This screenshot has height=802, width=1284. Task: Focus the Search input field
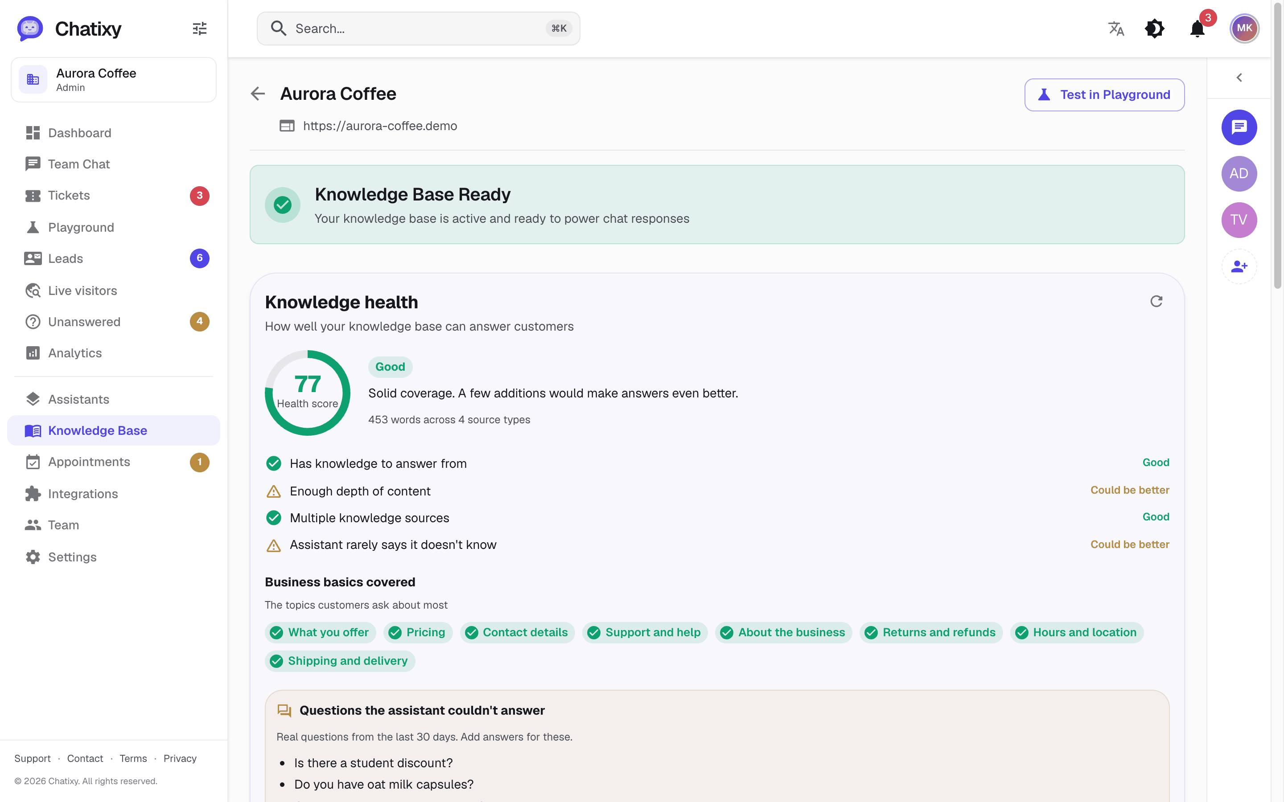click(418, 29)
